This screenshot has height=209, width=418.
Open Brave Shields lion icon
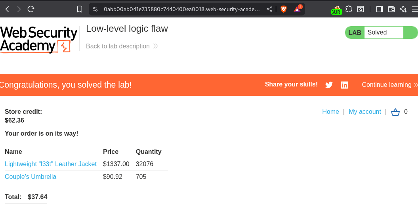point(284,9)
